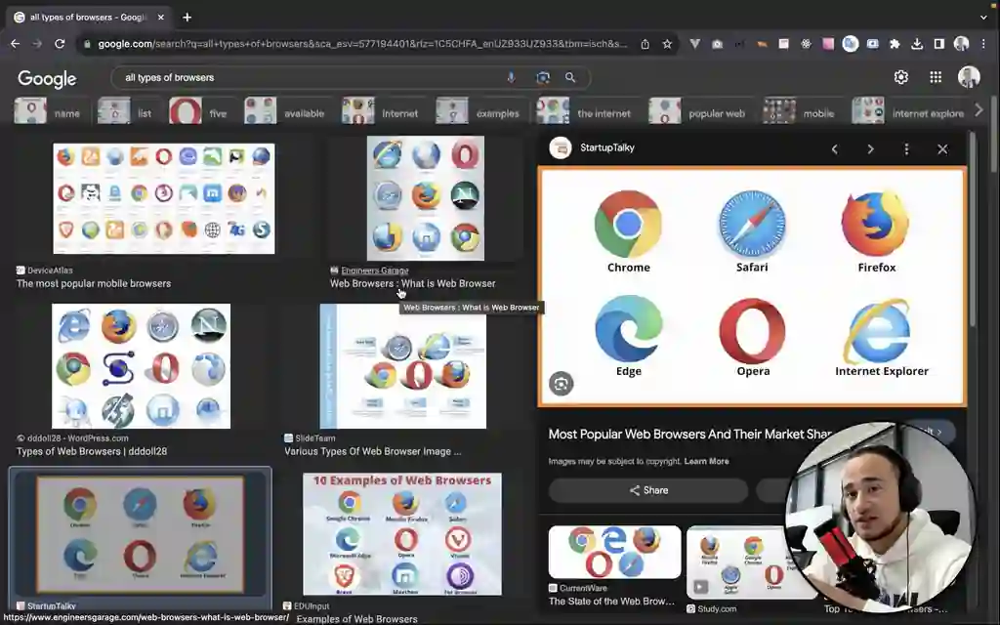The width and height of the screenshot is (1000, 625).
Task: Select the "popular web" filter chip
Action: click(697, 112)
